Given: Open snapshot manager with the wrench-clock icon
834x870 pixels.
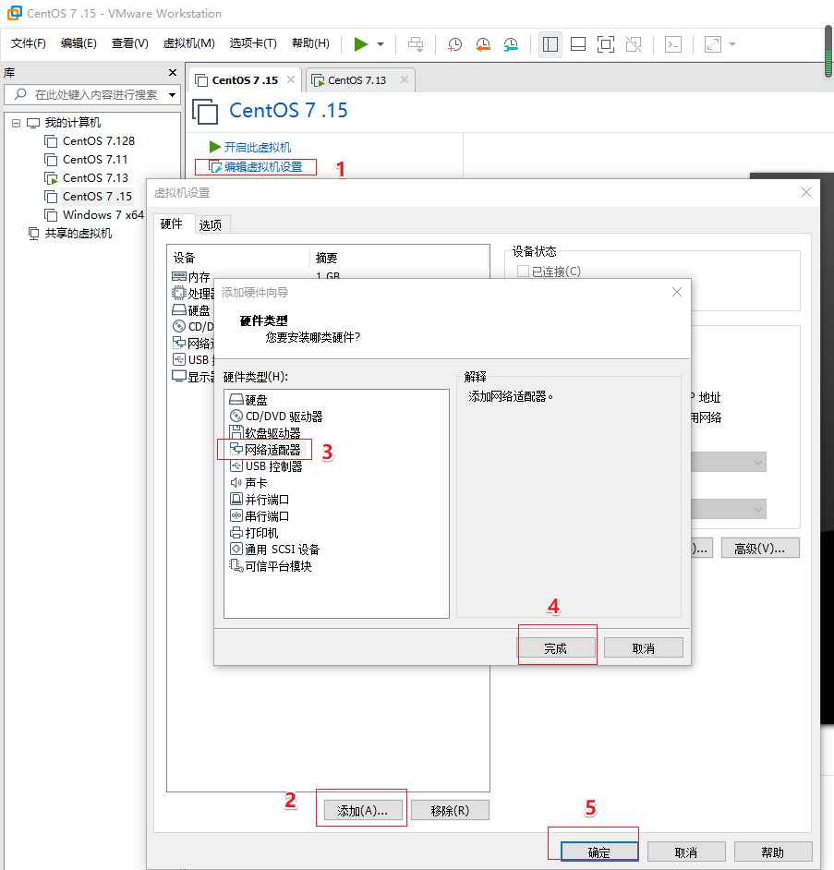Looking at the screenshot, I should click(511, 43).
